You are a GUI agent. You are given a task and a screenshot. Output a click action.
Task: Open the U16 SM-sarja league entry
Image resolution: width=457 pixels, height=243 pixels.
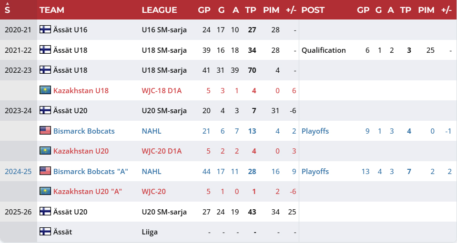pyautogui.click(x=164, y=30)
